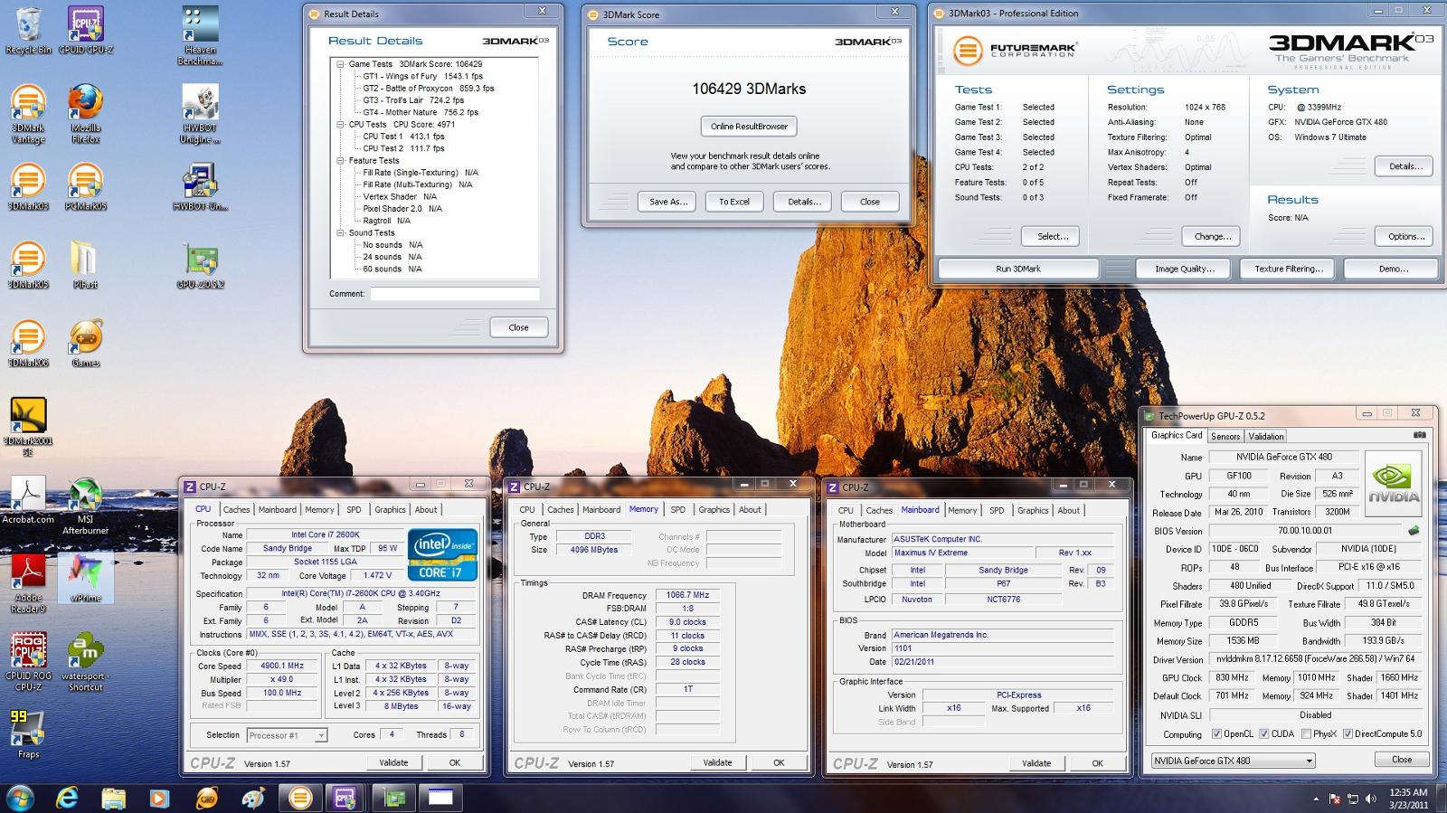Launch MSI Afterburner desktop icon
Screen dimensions: 1447x813
coord(85,506)
